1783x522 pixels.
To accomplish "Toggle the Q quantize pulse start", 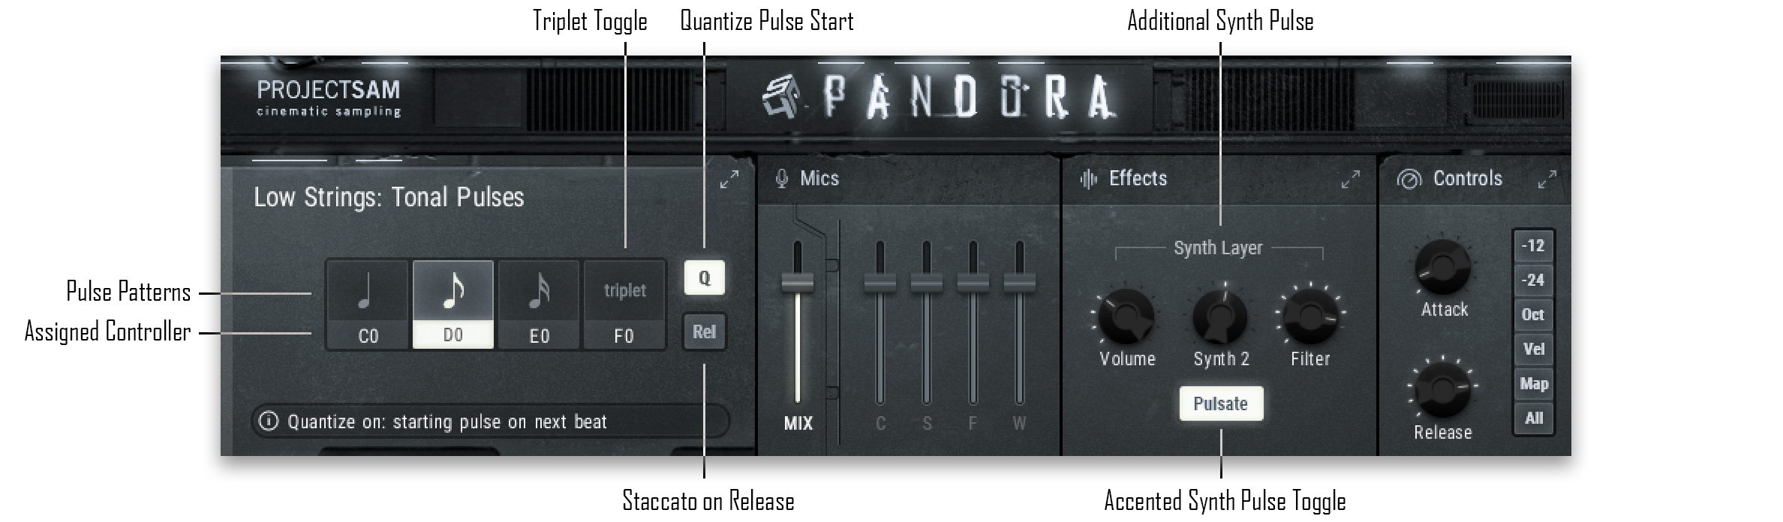I will click(x=705, y=278).
